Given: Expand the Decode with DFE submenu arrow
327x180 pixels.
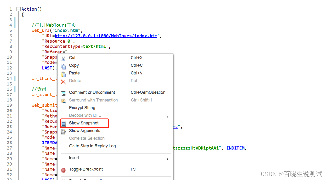Looking at the screenshot, I should point(167,117).
